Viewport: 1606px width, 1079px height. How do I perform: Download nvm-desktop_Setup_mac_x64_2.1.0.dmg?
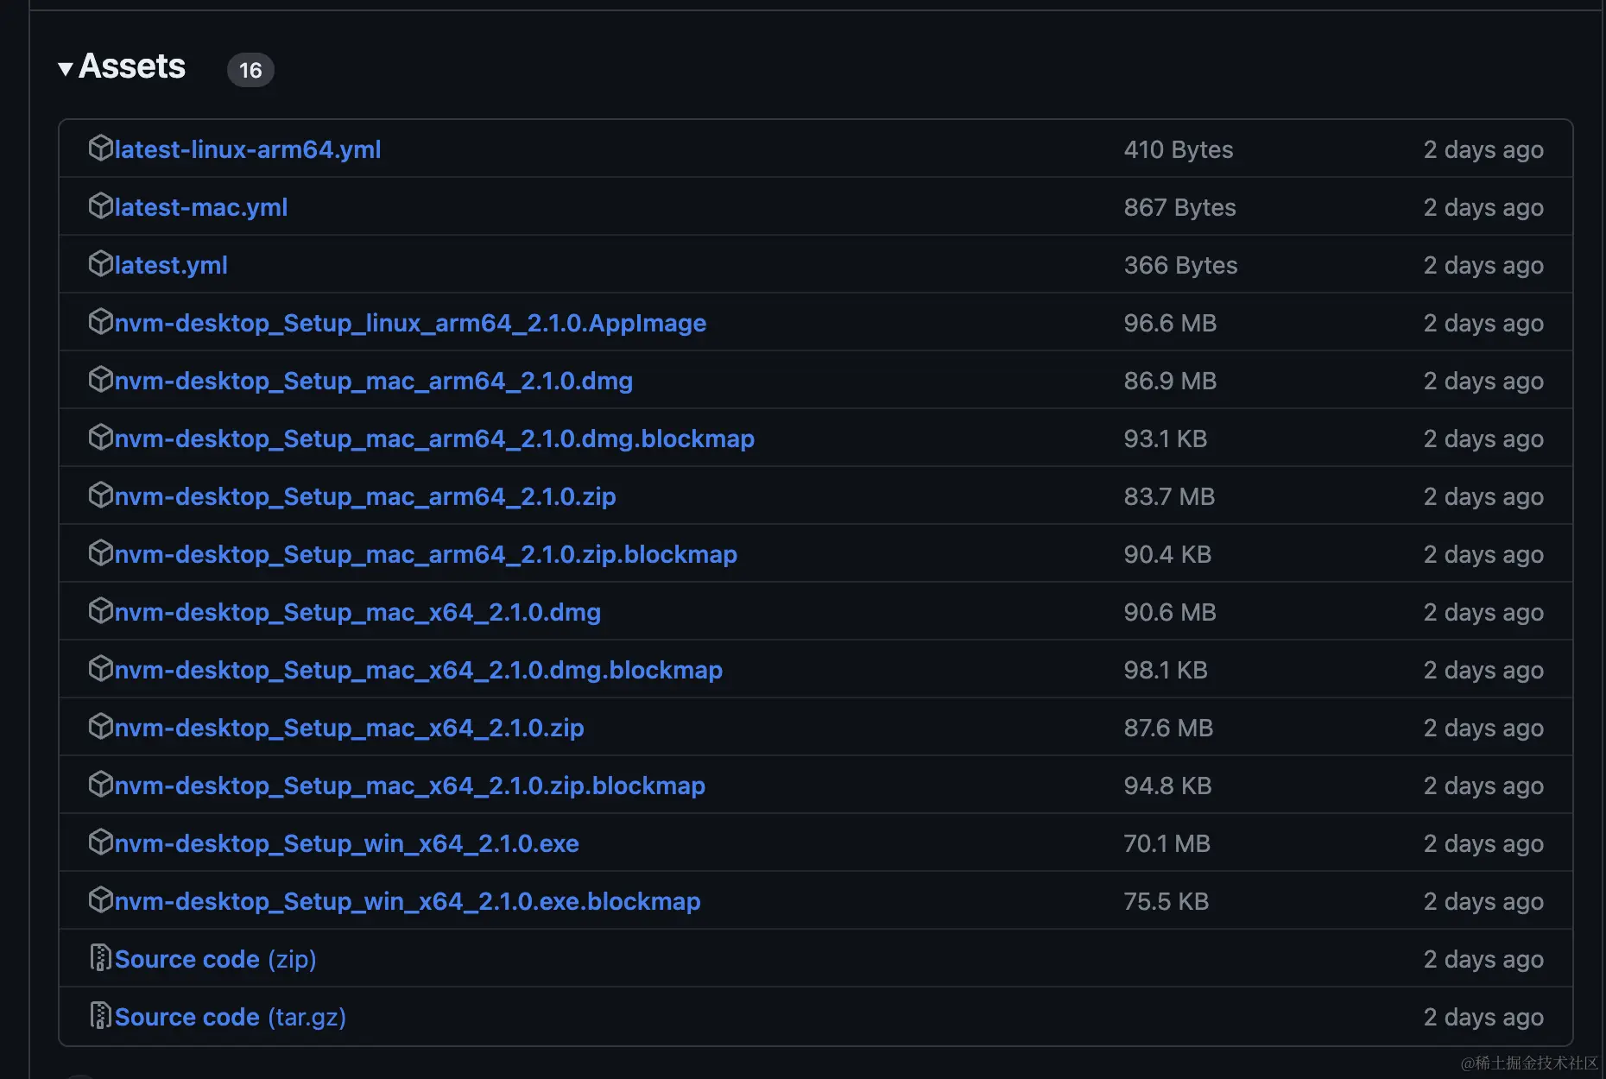pos(357,612)
